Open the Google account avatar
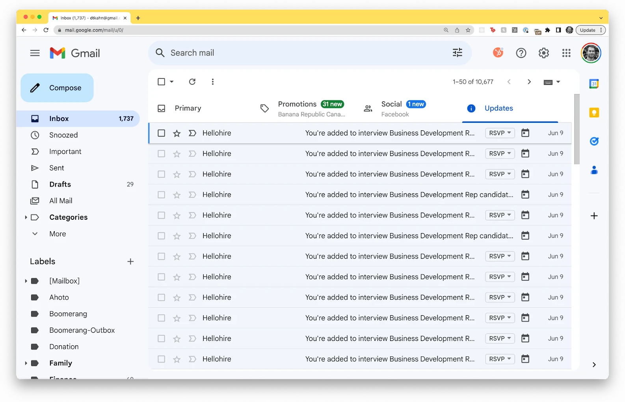This screenshot has width=625, height=402. [591, 53]
